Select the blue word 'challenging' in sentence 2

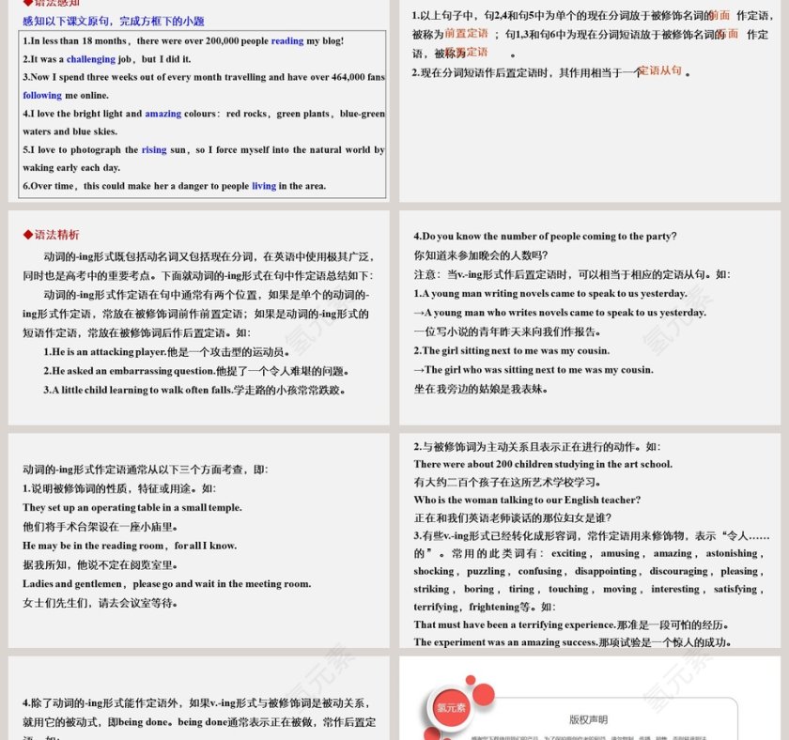pyautogui.click(x=91, y=59)
